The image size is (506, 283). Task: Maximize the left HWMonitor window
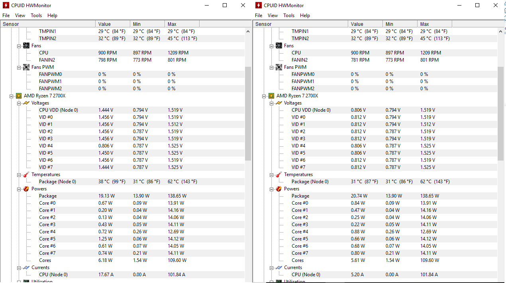[x=225, y=6]
